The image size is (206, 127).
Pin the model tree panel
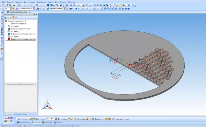[34, 15]
